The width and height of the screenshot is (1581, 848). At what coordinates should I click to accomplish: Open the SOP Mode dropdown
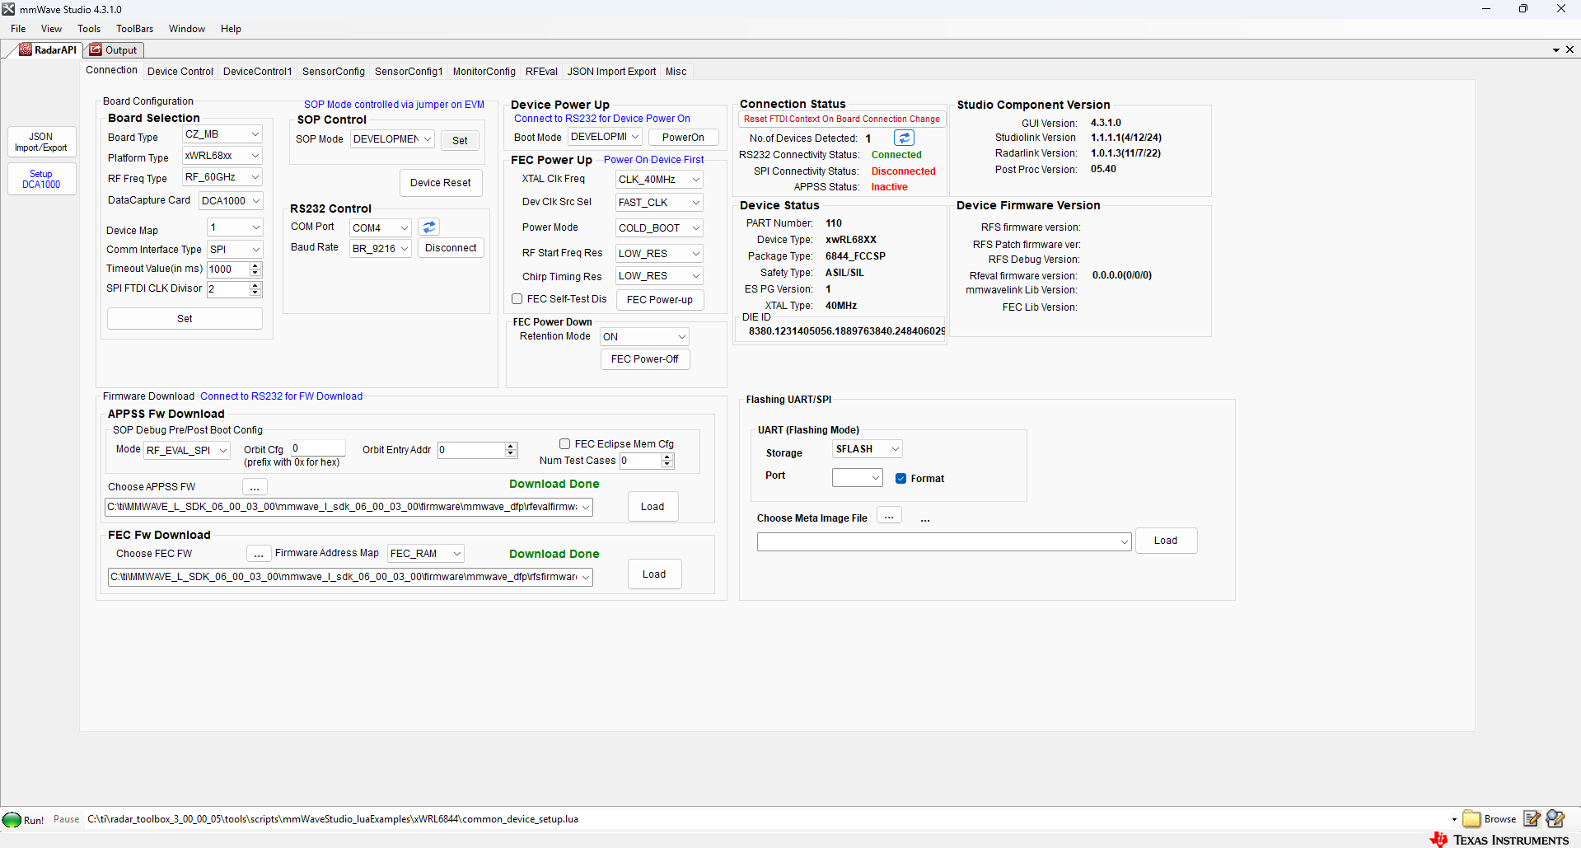click(392, 139)
